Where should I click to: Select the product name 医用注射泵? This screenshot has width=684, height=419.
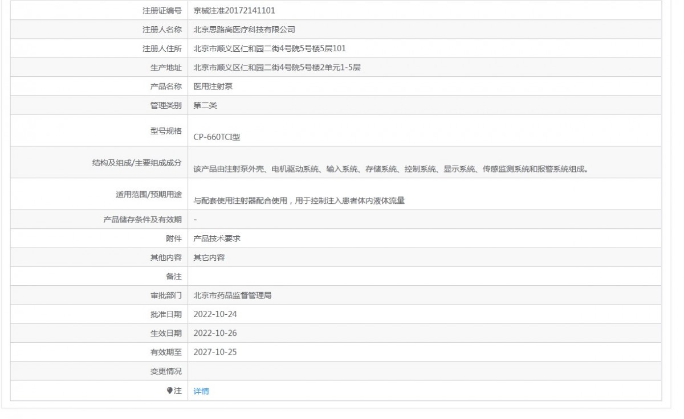click(x=213, y=87)
